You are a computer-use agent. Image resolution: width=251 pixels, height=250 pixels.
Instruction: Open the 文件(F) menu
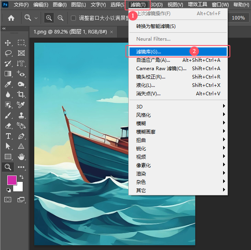pyautogui.click(x=21, y=5)
